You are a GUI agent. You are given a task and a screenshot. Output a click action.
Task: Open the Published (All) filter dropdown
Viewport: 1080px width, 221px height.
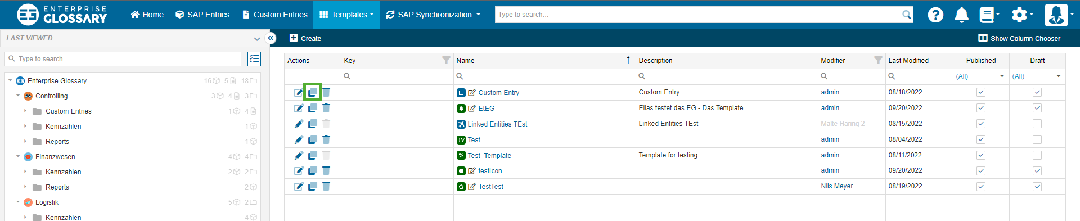(x=980, y=76)
